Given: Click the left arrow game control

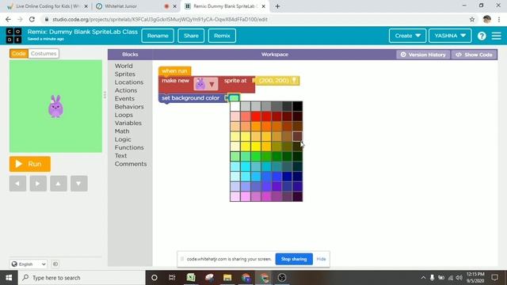Looking at the screenshot, I should 17,184.
